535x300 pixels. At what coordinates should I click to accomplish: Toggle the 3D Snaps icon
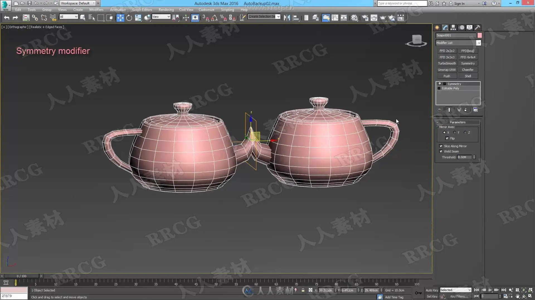[206, 18]
